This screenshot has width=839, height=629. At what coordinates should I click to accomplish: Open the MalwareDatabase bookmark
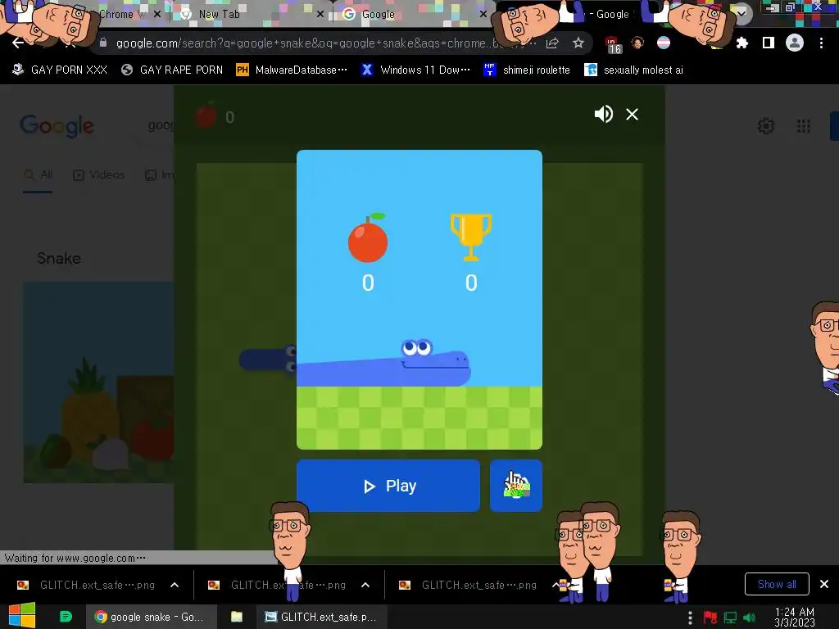tap(292, 70)
